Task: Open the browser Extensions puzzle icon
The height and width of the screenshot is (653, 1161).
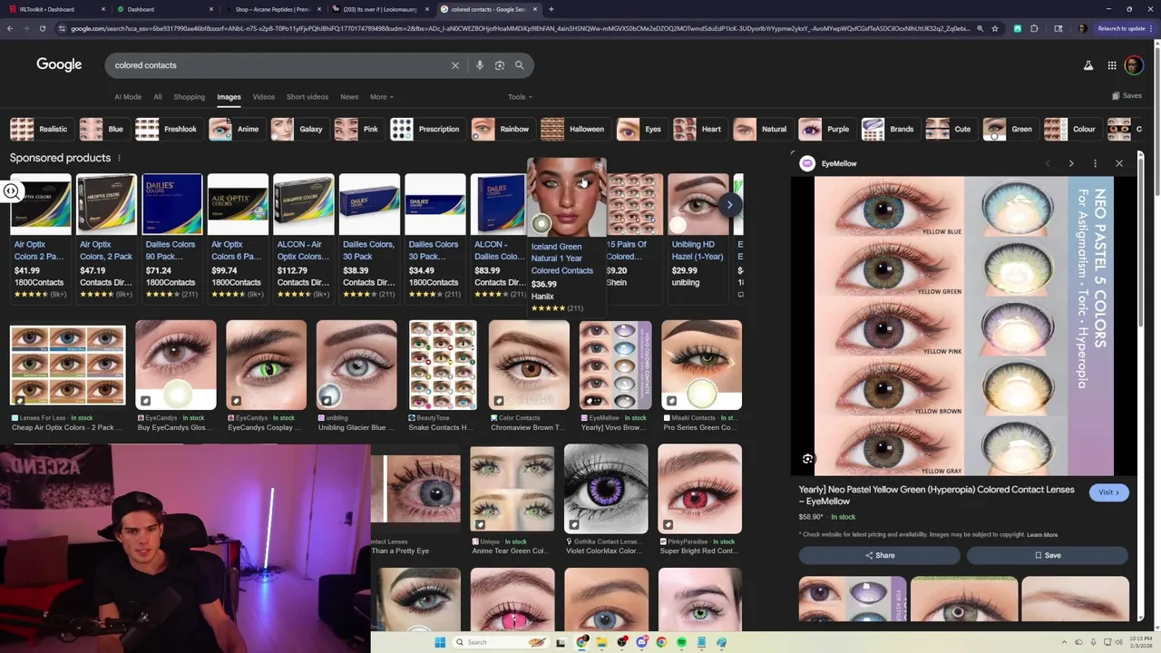Action: [1034, 28]
